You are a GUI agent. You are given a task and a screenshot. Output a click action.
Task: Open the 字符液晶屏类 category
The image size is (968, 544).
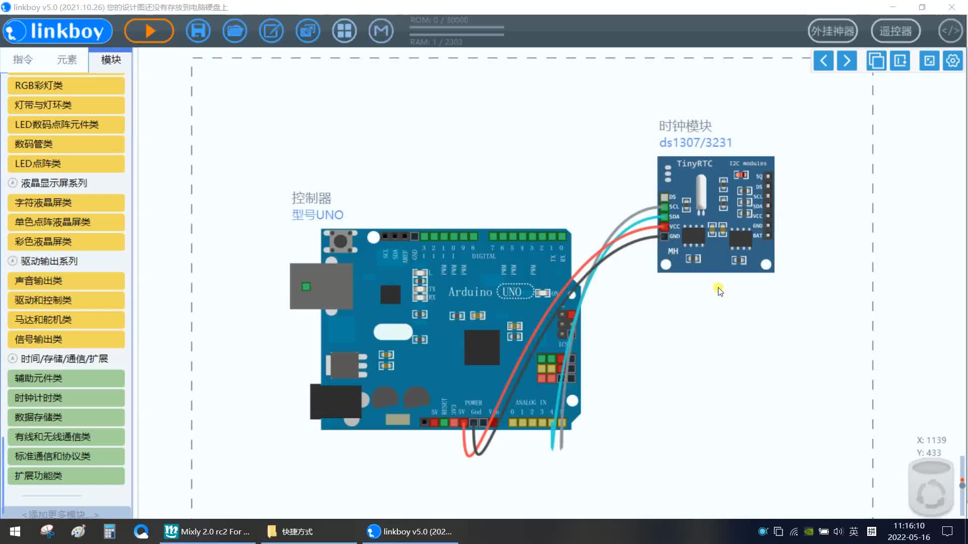(x=66, y=203)
